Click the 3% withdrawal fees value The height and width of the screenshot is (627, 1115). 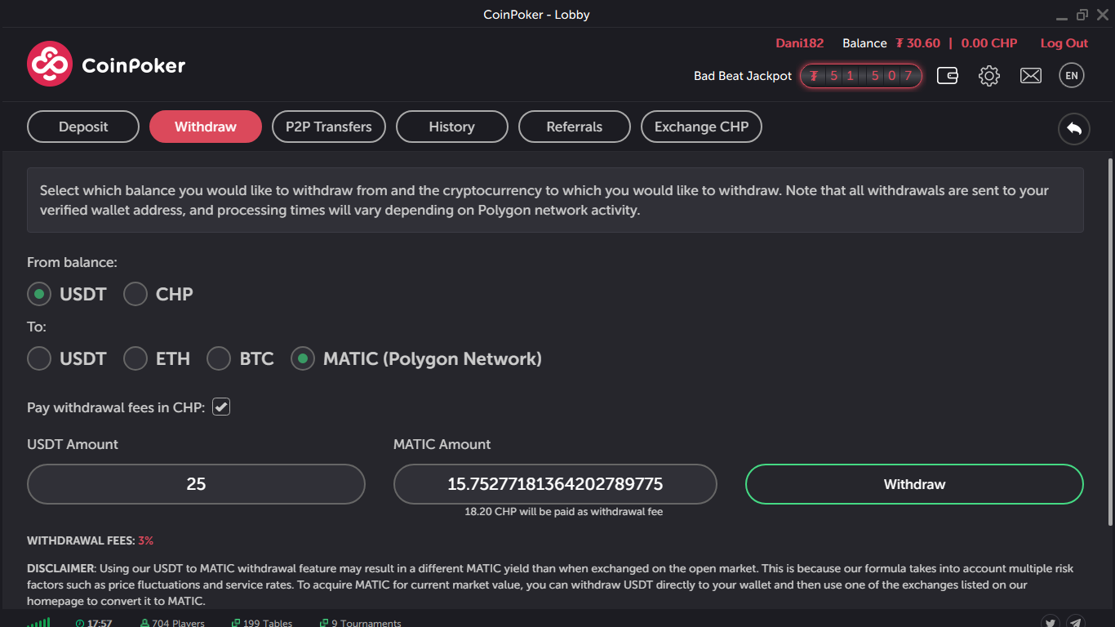[x=145, y=540]
